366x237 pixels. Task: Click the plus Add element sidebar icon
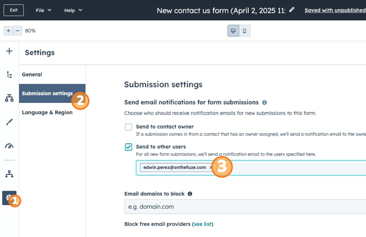point(9,51)
